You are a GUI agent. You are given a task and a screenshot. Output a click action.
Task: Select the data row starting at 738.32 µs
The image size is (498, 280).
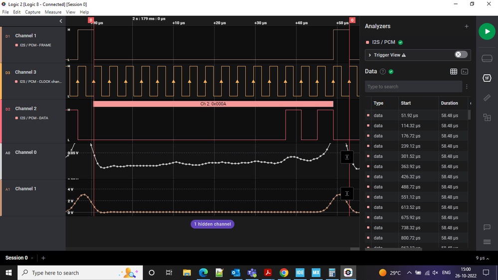416,228
